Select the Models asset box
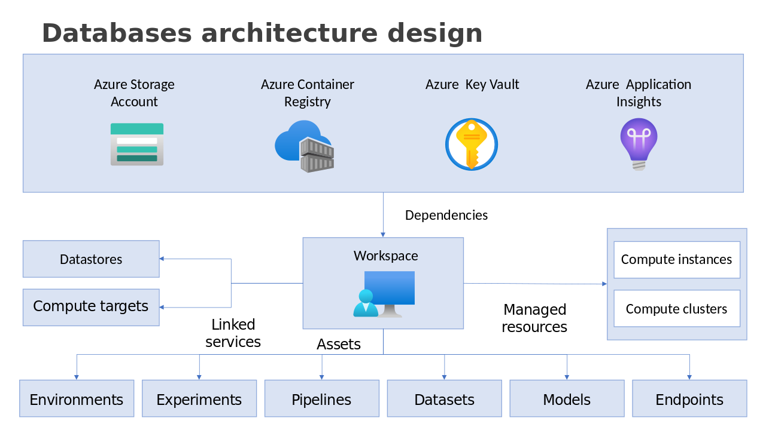 (x=567, y=398)
